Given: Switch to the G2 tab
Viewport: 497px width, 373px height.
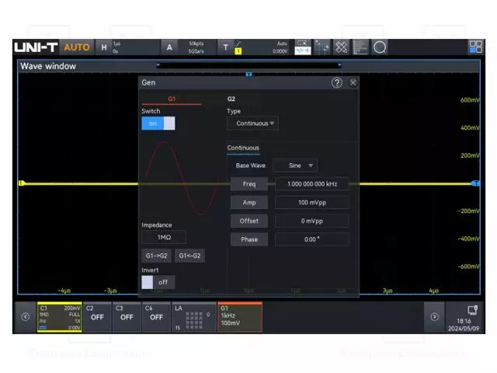Looking at the screenshot, I should (231, 99).
